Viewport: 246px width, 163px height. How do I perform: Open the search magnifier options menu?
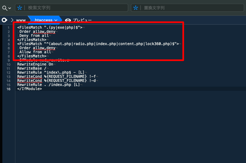pos(7,8)
